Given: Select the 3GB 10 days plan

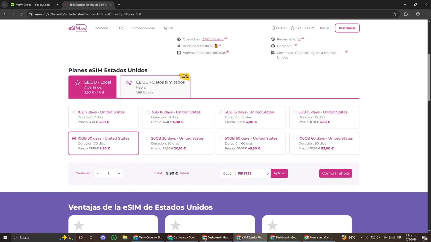Looking at the screenshot, I should (177, 117).
